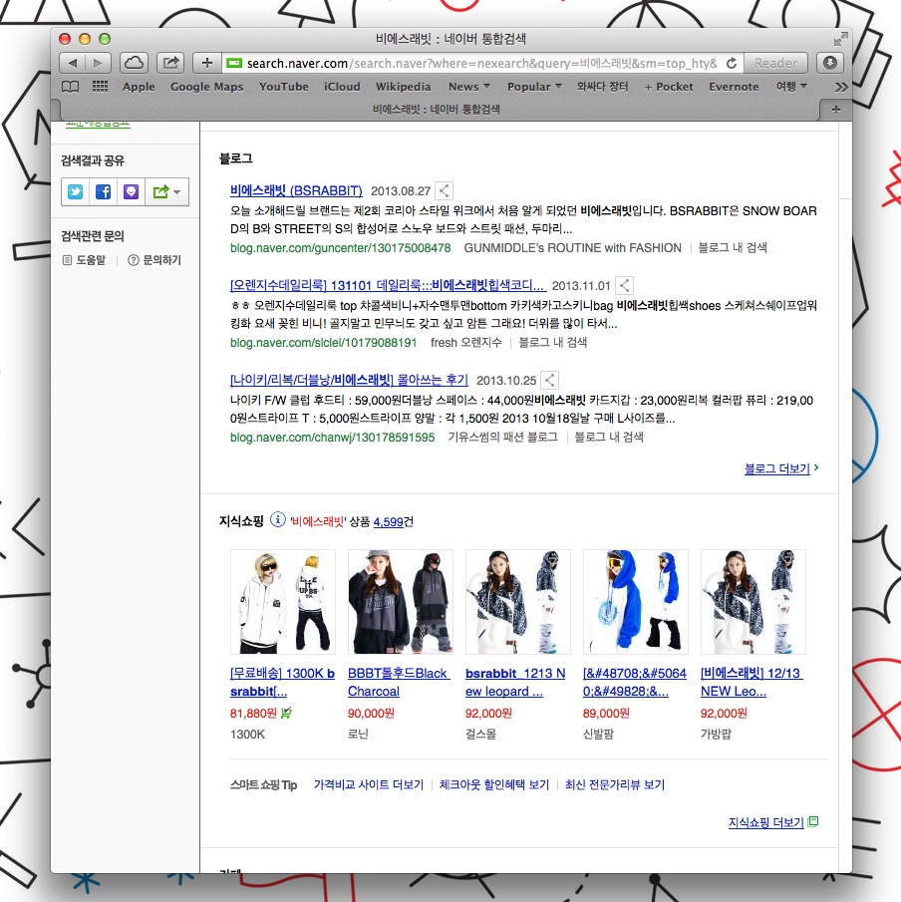The image size is (901, 902).
Task: Share icon next to BSRABBIT blog post
Action: point(444,190)
